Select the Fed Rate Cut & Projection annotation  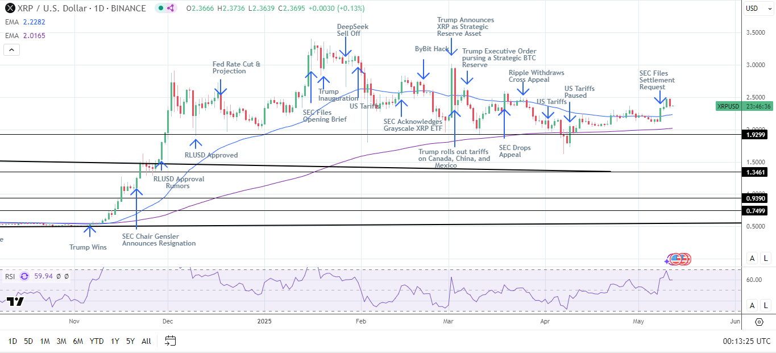click(236, 68)
